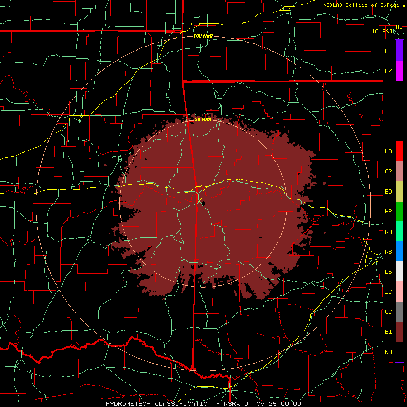Select the BD yellow legend block
Image resolution: width=407 pixels, height=407 pixels.
tap(399, 192)
